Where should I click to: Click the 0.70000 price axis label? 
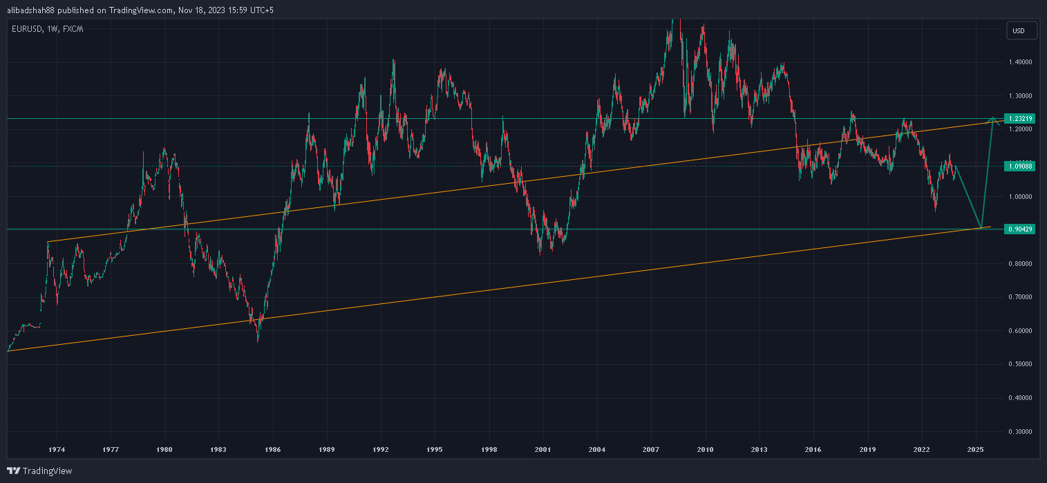(1021, 297)
